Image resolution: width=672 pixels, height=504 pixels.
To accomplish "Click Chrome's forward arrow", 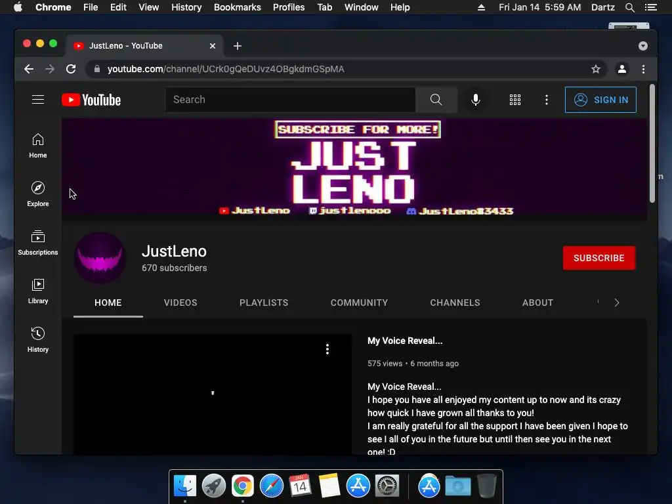I will pos(50,69).
